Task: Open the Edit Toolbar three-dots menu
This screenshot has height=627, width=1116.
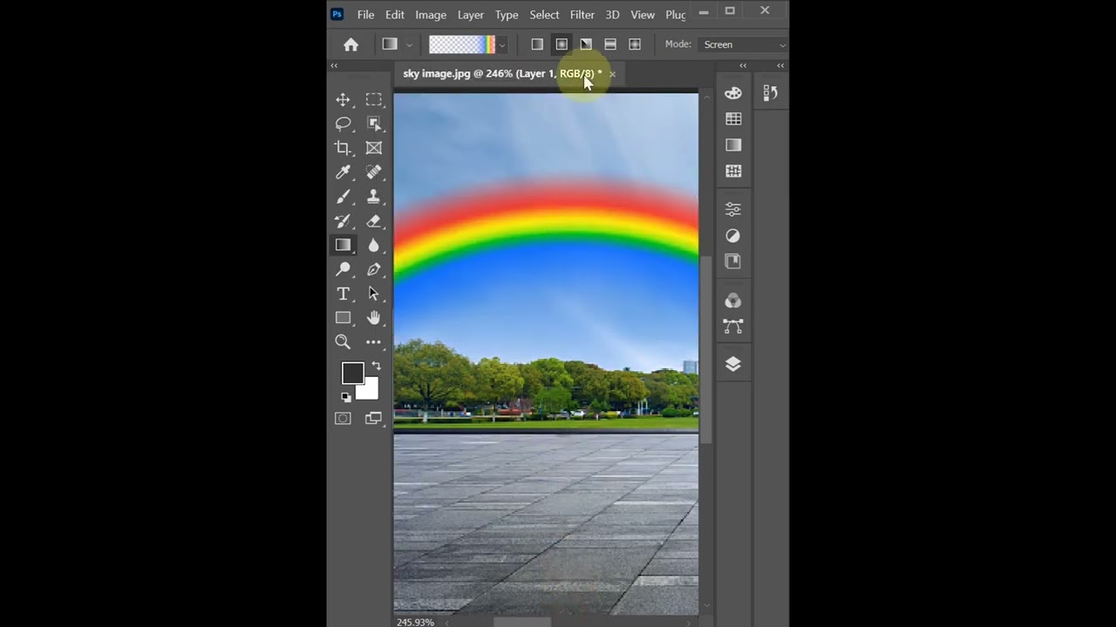Action: [374, 342]
